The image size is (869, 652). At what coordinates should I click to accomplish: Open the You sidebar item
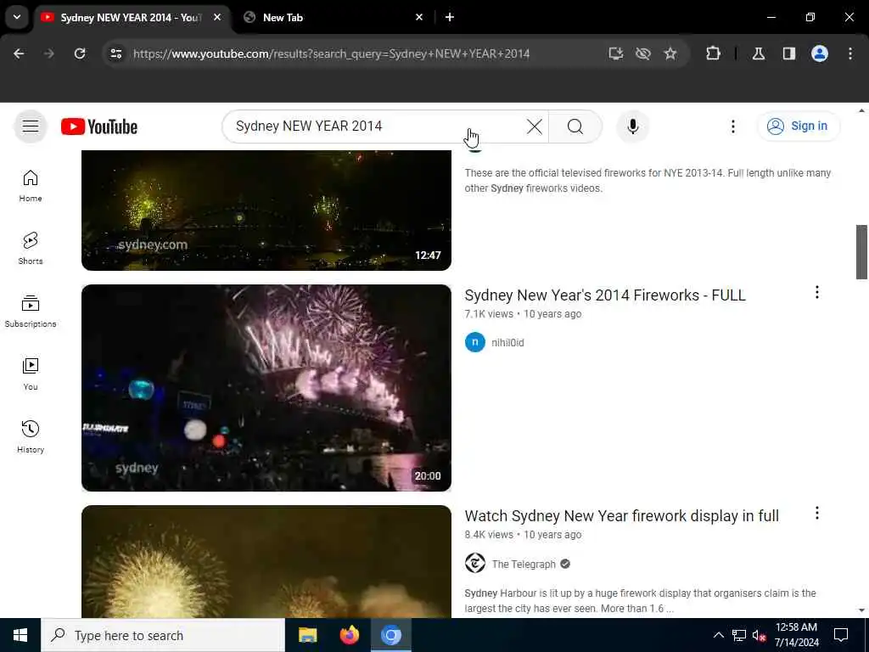click(31, 374)
